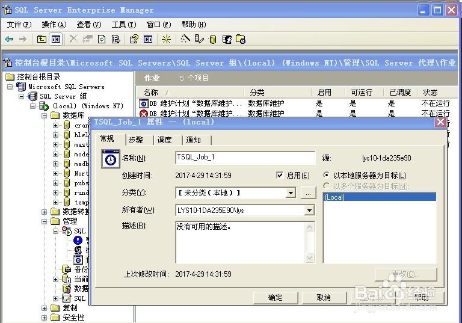The image size is (462, 323).
Task: Expand the 安全性 folder node
Action: coord(44,318)
